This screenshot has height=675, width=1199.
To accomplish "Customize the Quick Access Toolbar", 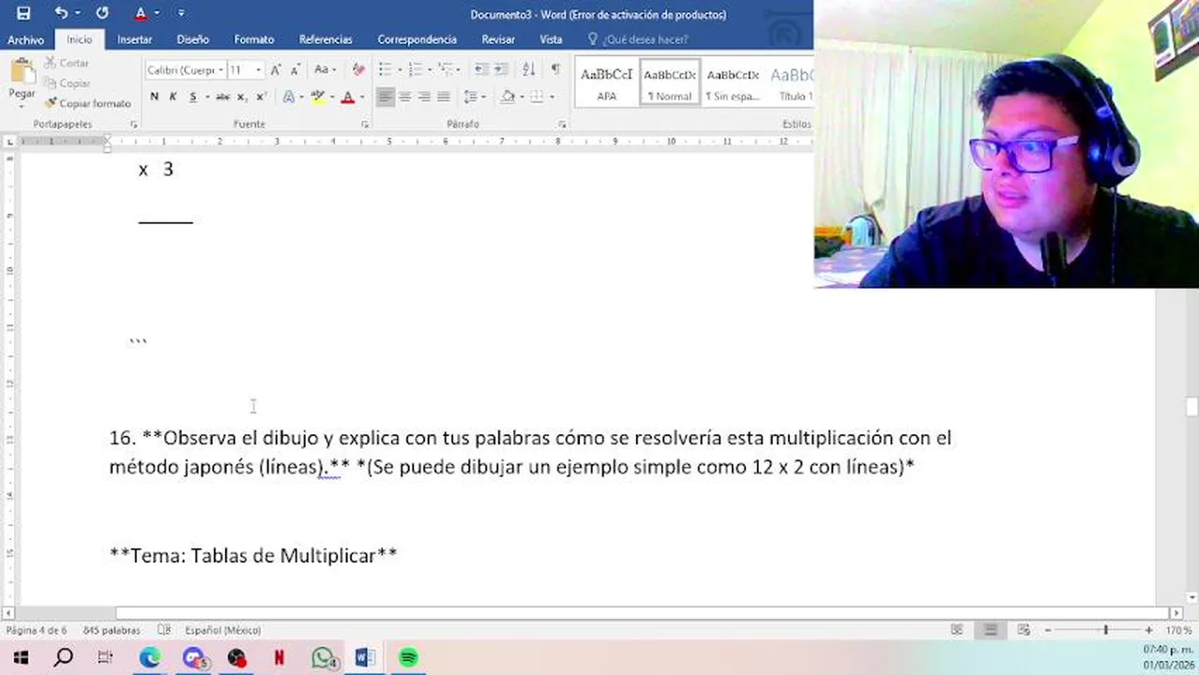I will (x=181, y=13).
